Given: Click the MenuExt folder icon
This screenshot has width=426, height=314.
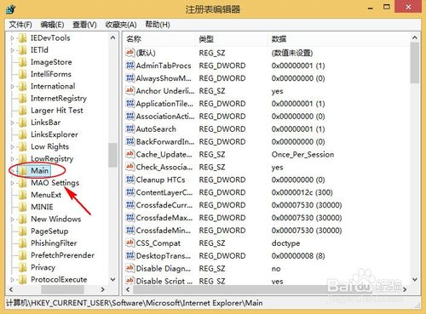Looking at the screenshot, I should (23, 195).
